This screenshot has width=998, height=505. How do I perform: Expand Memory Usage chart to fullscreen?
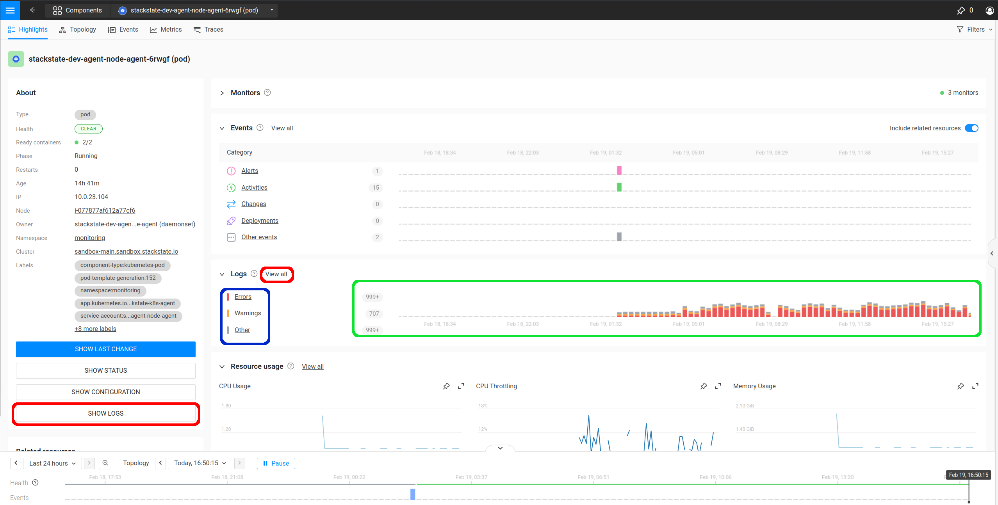click(x=975, y=386)
